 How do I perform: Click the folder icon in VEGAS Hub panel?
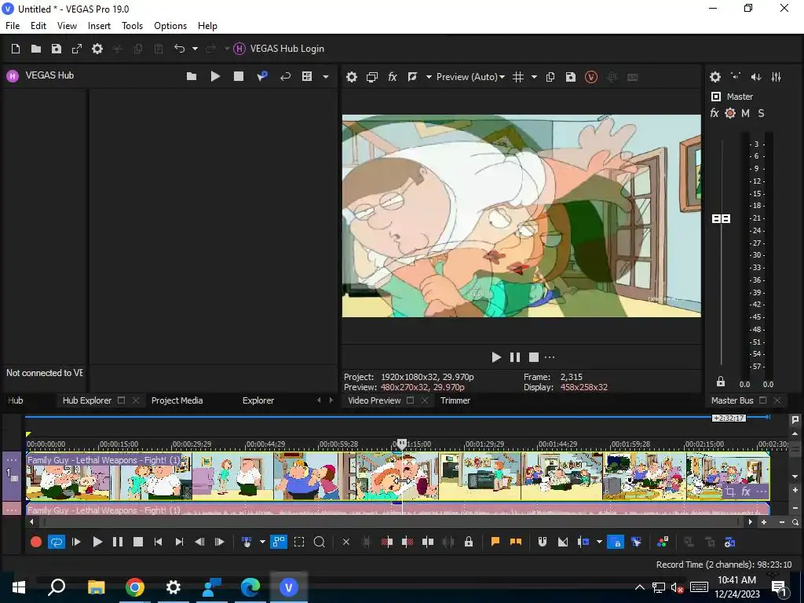(x=192, y=76)
